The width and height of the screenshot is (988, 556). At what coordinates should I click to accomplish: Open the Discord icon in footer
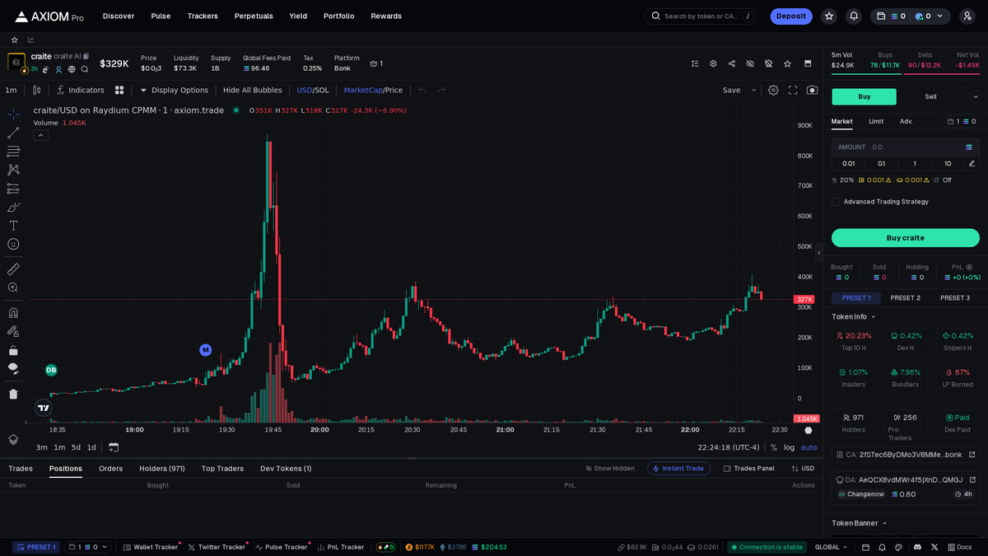917,547
